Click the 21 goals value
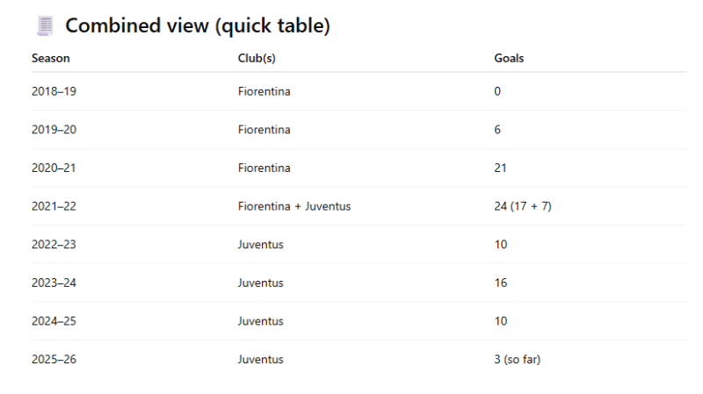Image resolution: width=703 pixels, height=394 pixels. pyautogui.click(x=500, y=168)
